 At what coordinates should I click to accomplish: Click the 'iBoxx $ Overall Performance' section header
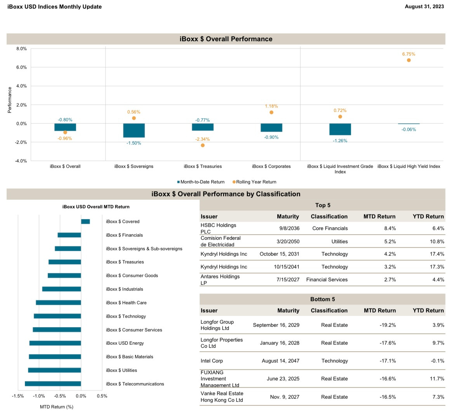(x=226, y=39)
